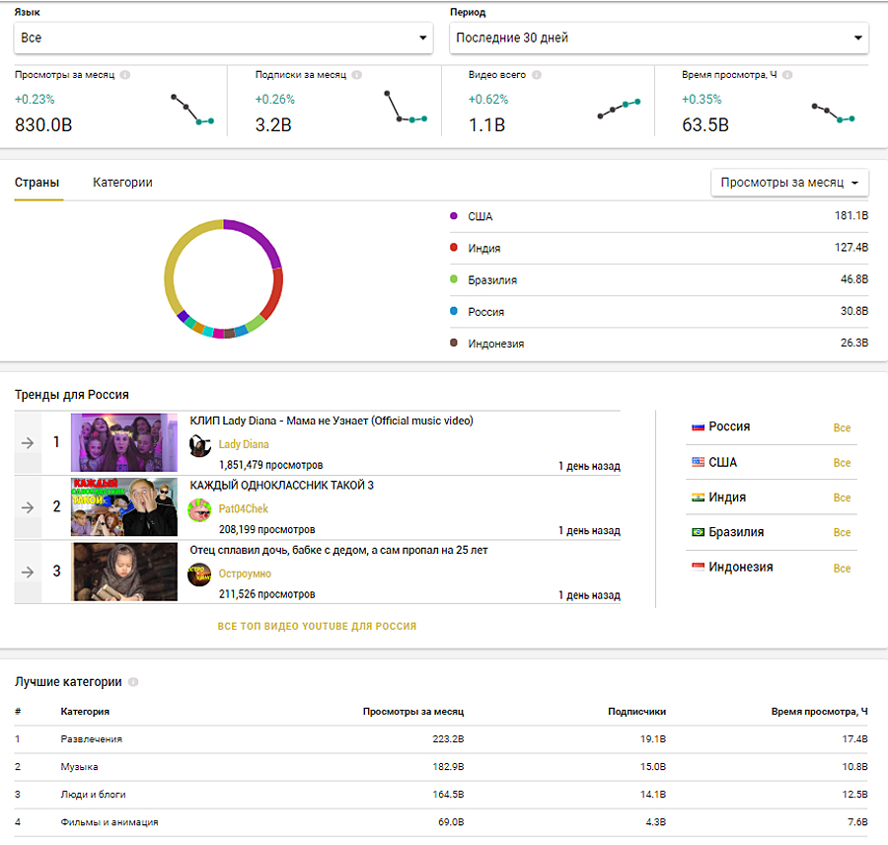Open the Язык dropdown showing Все

223,38
